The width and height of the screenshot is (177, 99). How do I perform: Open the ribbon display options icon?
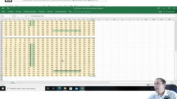coord(158,8)
